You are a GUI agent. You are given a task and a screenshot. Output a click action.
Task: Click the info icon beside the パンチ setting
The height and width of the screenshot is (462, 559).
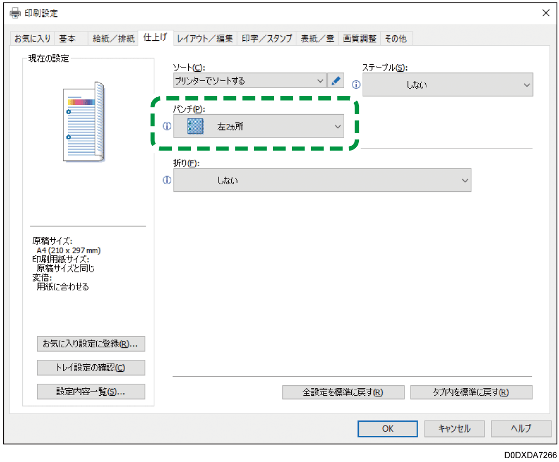(x=166, y=126)
